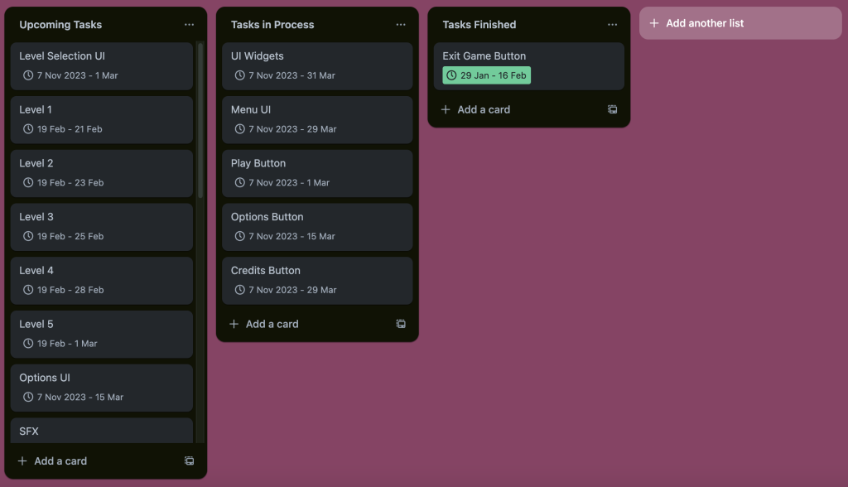Toggle the green 29 Jan - 16 Feb due badge
Viewport: 848px width, 487px height.
click(x=486, y=75)
